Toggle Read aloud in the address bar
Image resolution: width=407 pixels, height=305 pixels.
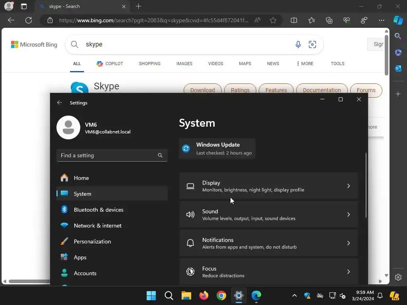[x=257, y=20]
